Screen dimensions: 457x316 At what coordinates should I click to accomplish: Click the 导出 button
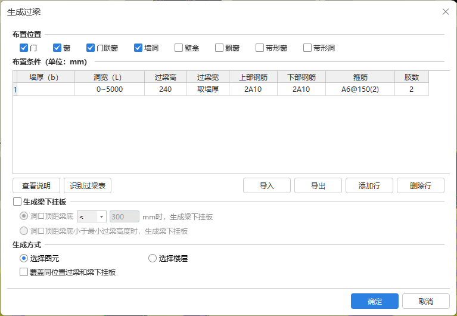pyautogui.click(x=318, y=185)
